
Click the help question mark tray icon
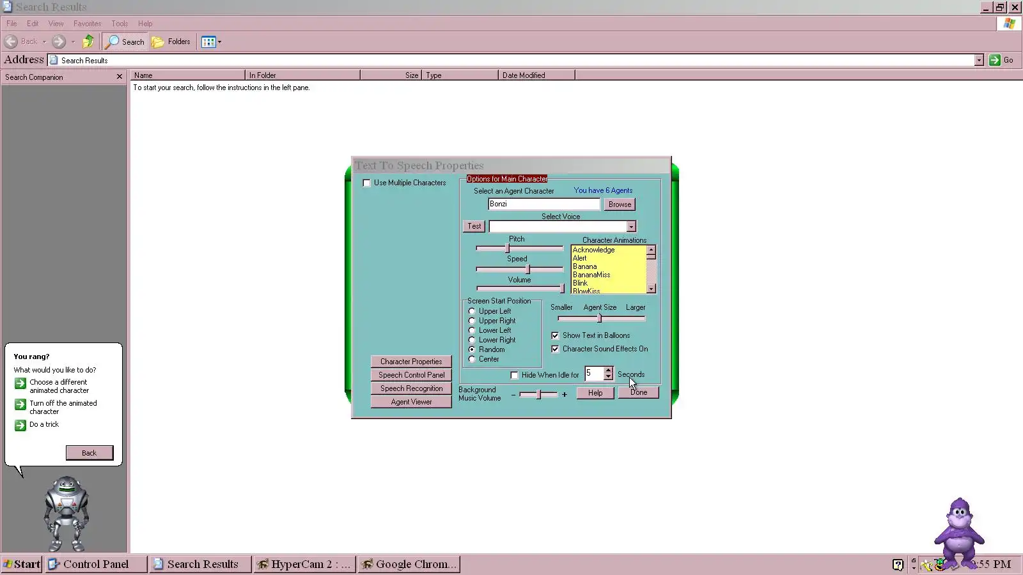click(898, 564)
